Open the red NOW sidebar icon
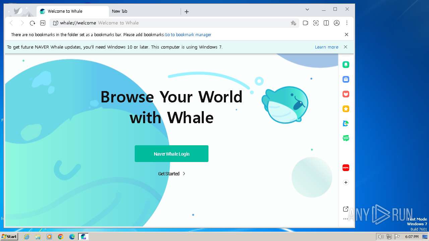The image size is (429, 241). [x=346, y=167]
